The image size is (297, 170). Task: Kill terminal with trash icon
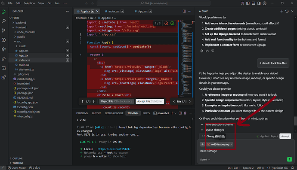tap(185, 113)
